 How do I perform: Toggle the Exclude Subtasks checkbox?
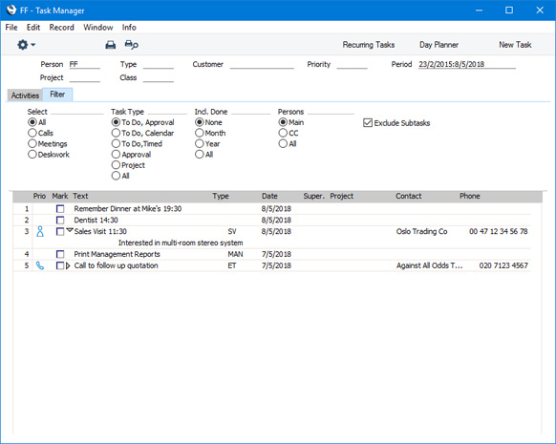pos(368,123)
